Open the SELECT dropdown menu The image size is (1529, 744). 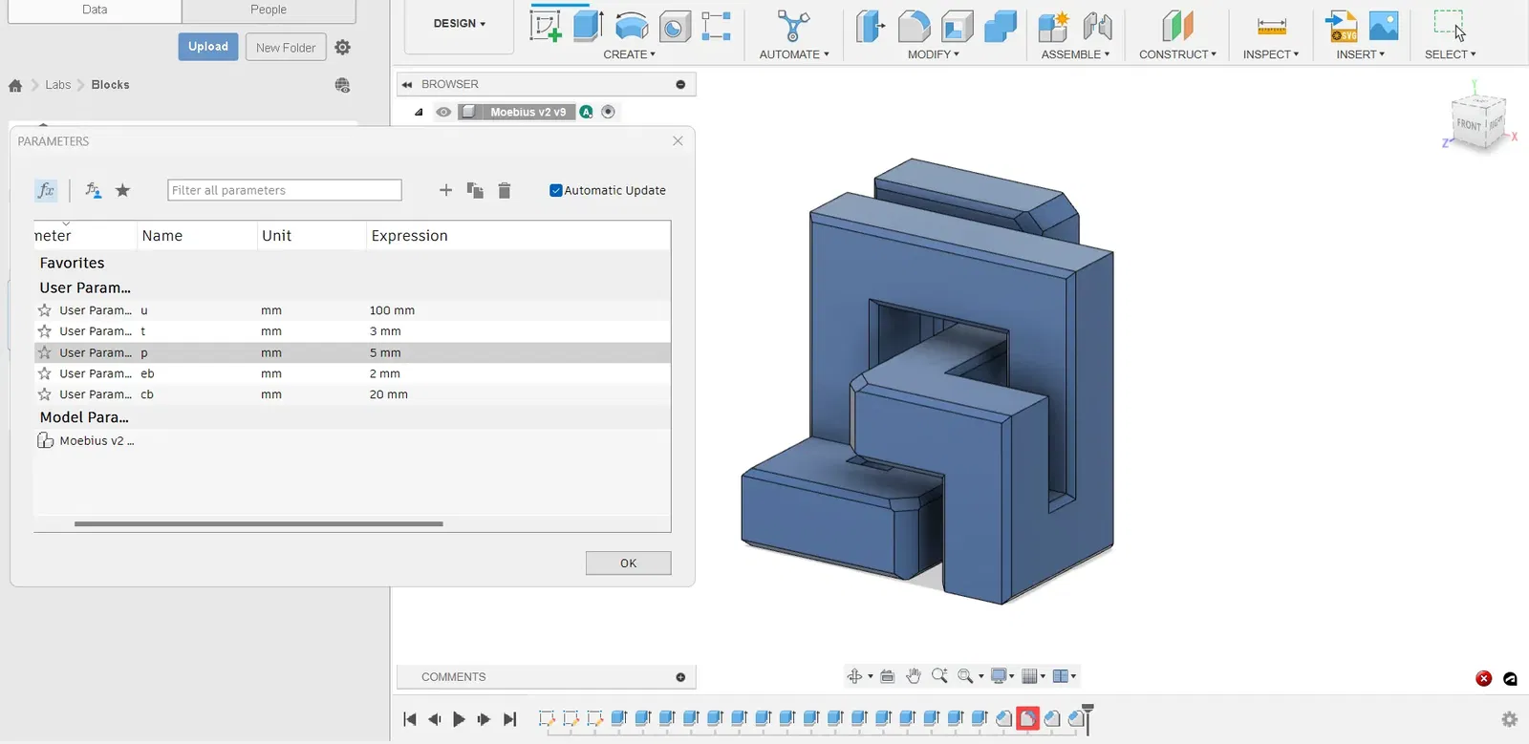tap(1451, 54)
